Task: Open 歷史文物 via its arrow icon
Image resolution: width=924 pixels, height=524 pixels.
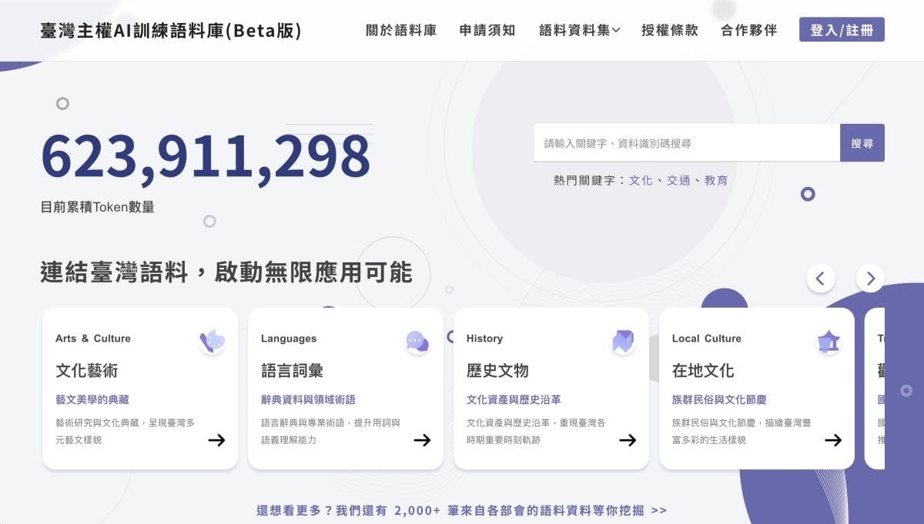Action: [x=628, y=440]
